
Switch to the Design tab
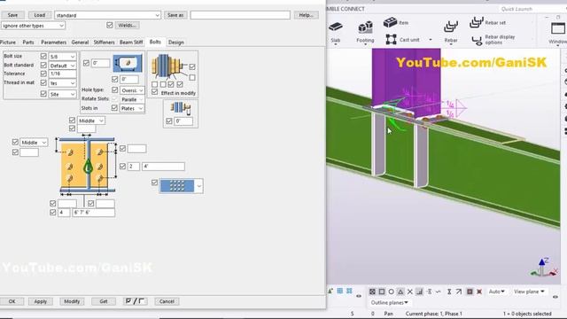(176, 43)
